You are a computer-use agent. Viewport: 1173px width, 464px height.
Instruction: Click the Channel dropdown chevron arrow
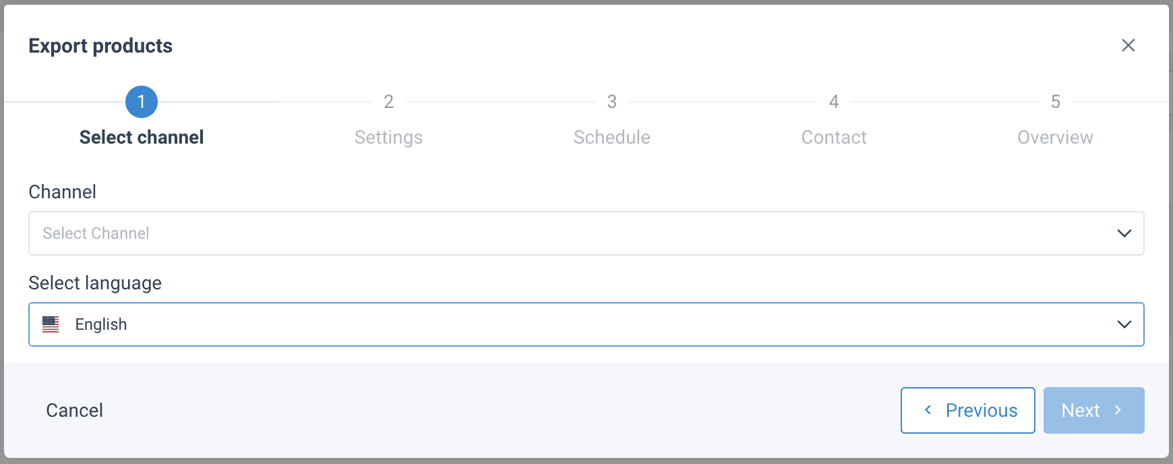(1124, 233)
